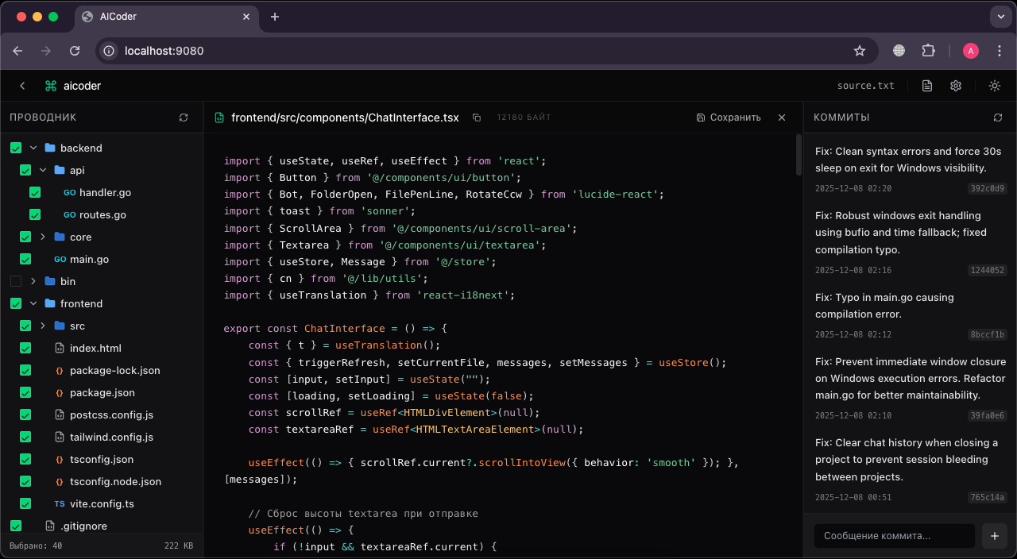Refresh the commits panel
1017x559 pixels.
click(x=998, y=118)
